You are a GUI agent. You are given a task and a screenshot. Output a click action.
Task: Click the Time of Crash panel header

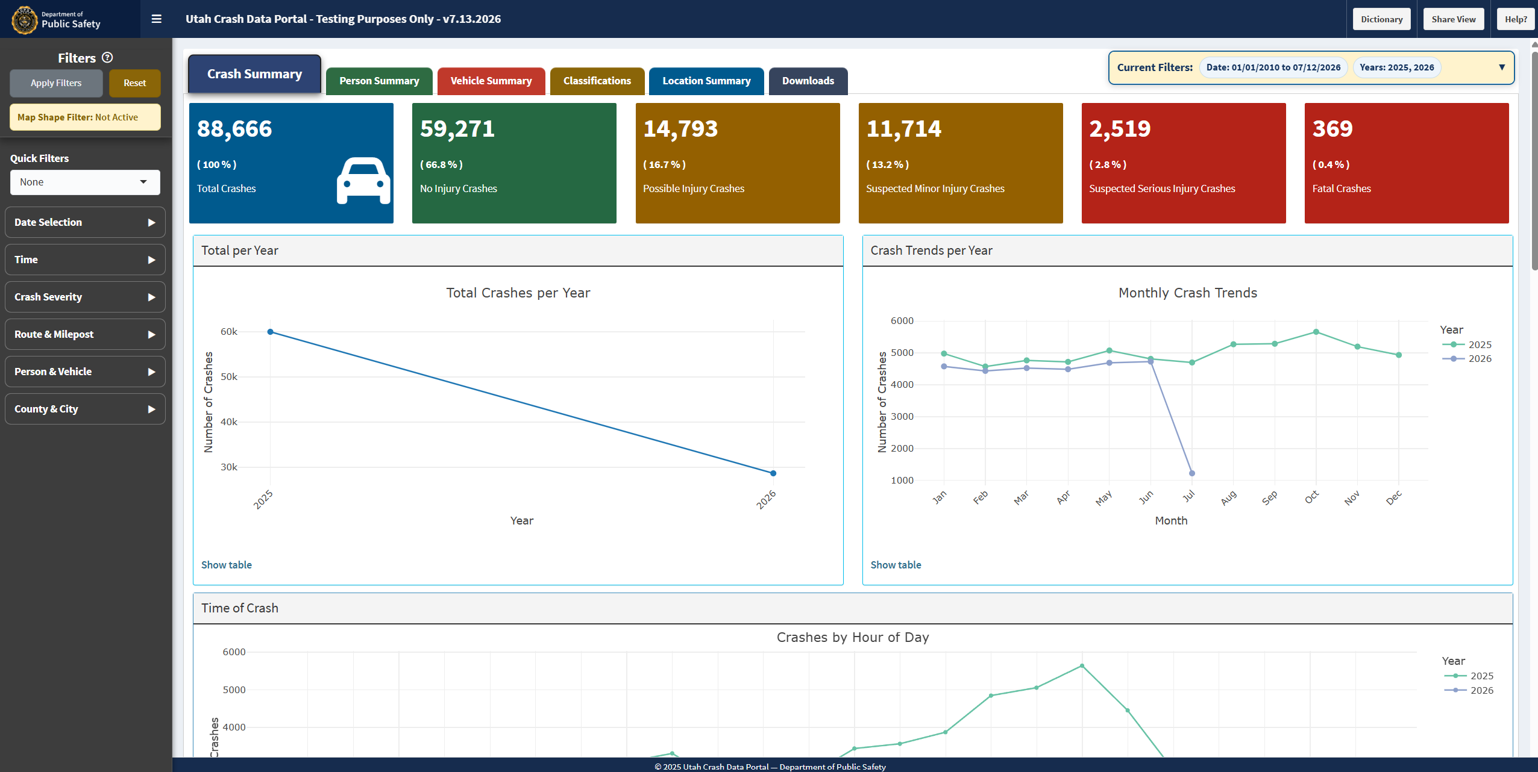(x=853, y=608)
